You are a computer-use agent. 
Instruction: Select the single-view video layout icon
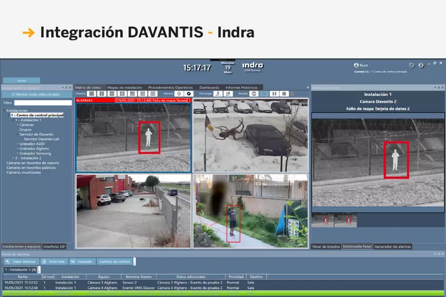92,94
